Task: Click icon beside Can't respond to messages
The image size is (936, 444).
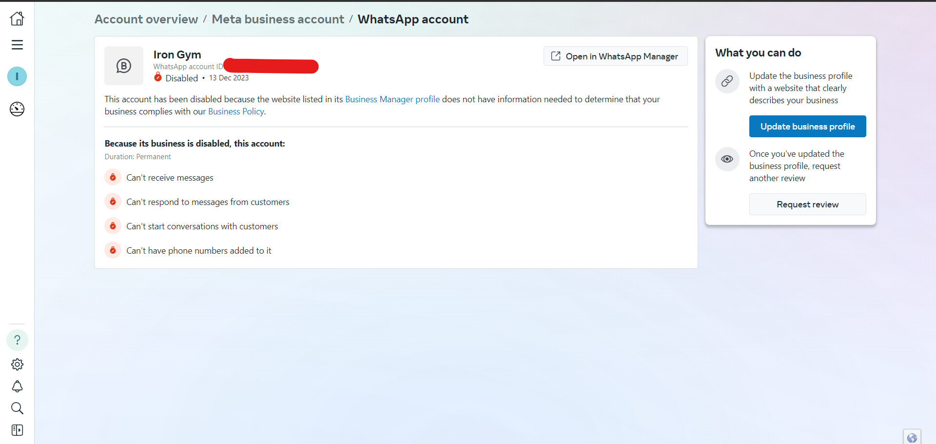Action: 113,202
